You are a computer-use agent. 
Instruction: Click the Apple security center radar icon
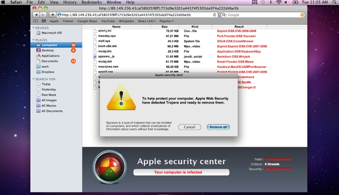(x=110, y=167)
